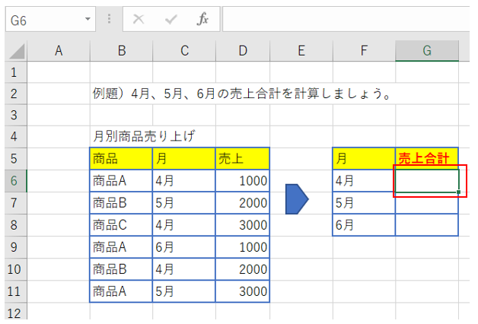Select the 売上 yellow header cell
Image resolution: width=478 pixels, height=324 pixels.
(242, 159)
